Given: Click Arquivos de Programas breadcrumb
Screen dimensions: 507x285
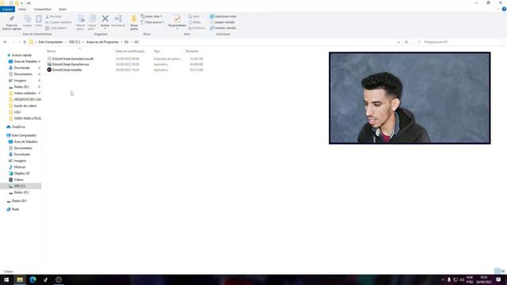Looking at the screenshot, I should point(102,42).
